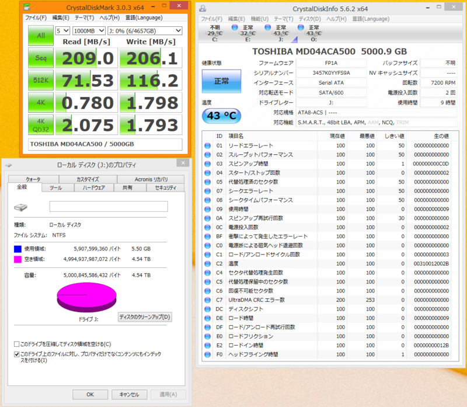Click the magenta disk usage pie chart
Image resolution: width=467 pixels, height=407 pixels.
coord(86,298)
